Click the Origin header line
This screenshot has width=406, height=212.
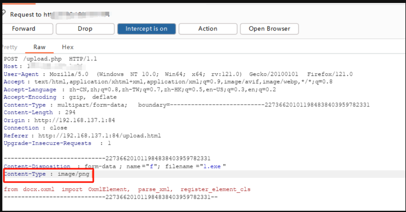click(x=59, y=120)
